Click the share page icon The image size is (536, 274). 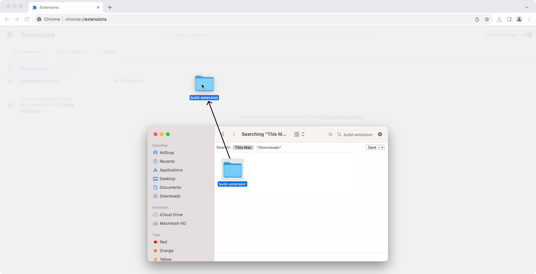[x=477, y=19]
